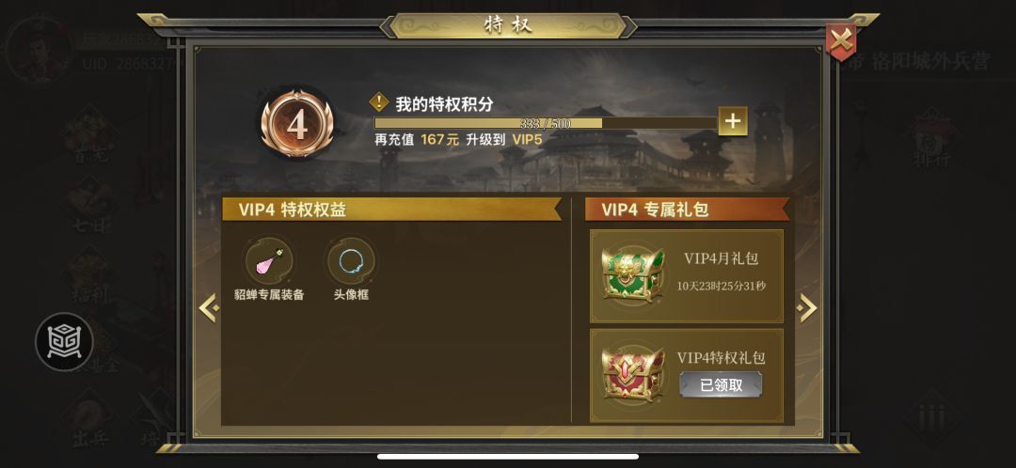Click the round octagon maze icon

click(x=64, y=342)
